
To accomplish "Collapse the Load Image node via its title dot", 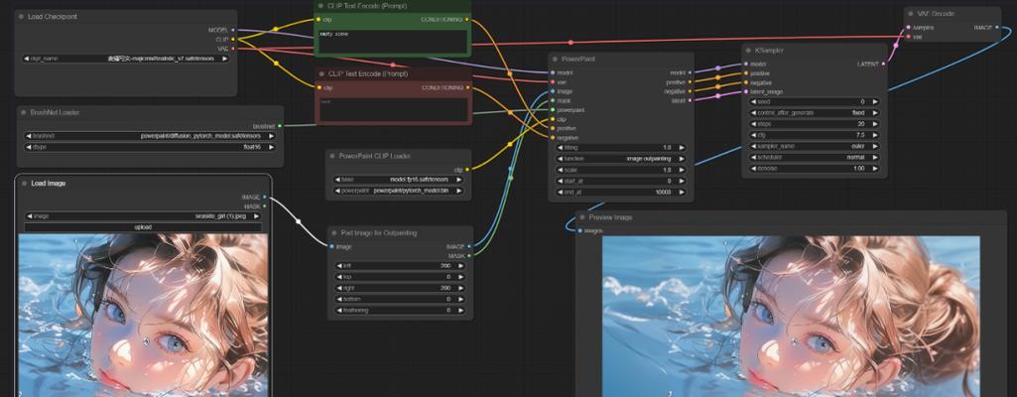I will point(24,183).
